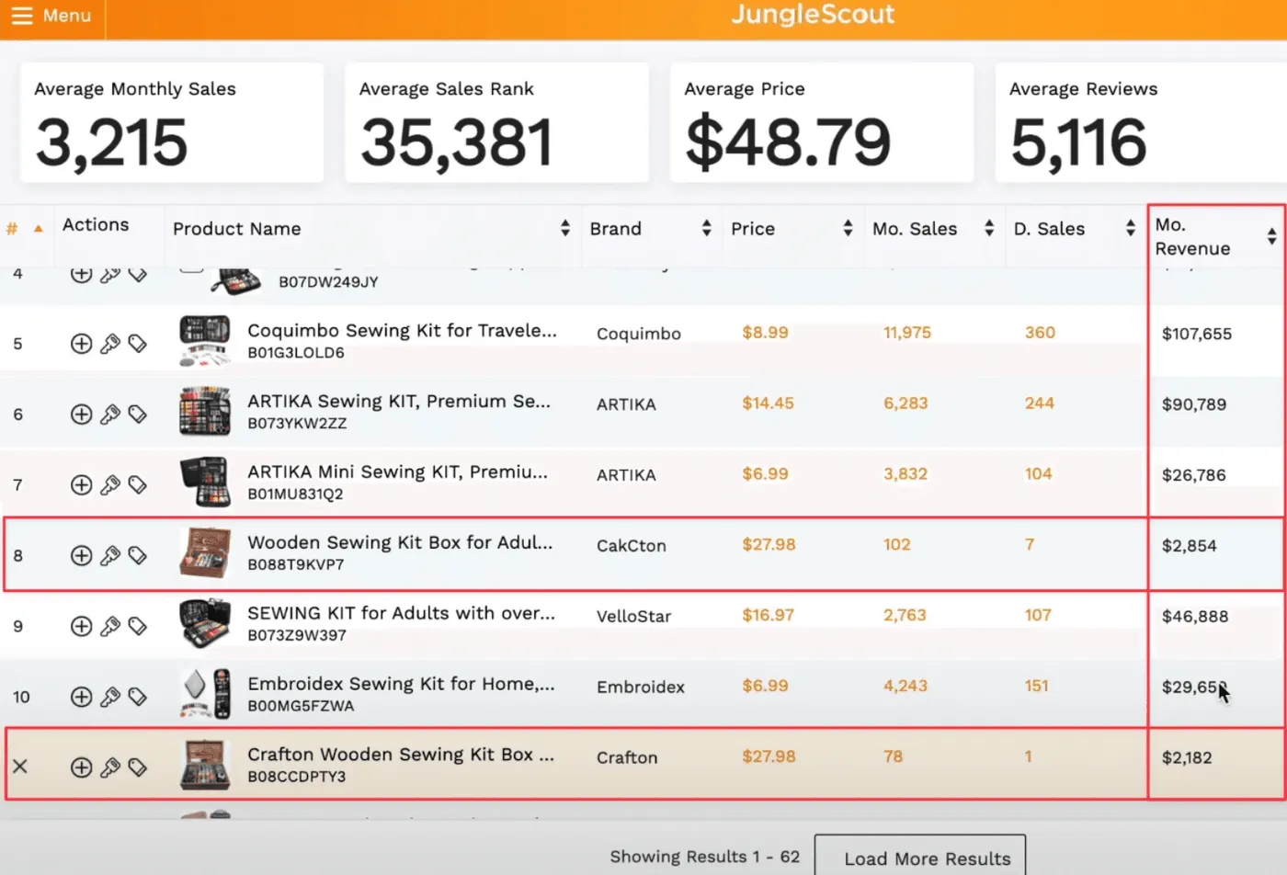Click the key icon for Coquimbo row
1287x875 pixels.
(x=110, y=344)
